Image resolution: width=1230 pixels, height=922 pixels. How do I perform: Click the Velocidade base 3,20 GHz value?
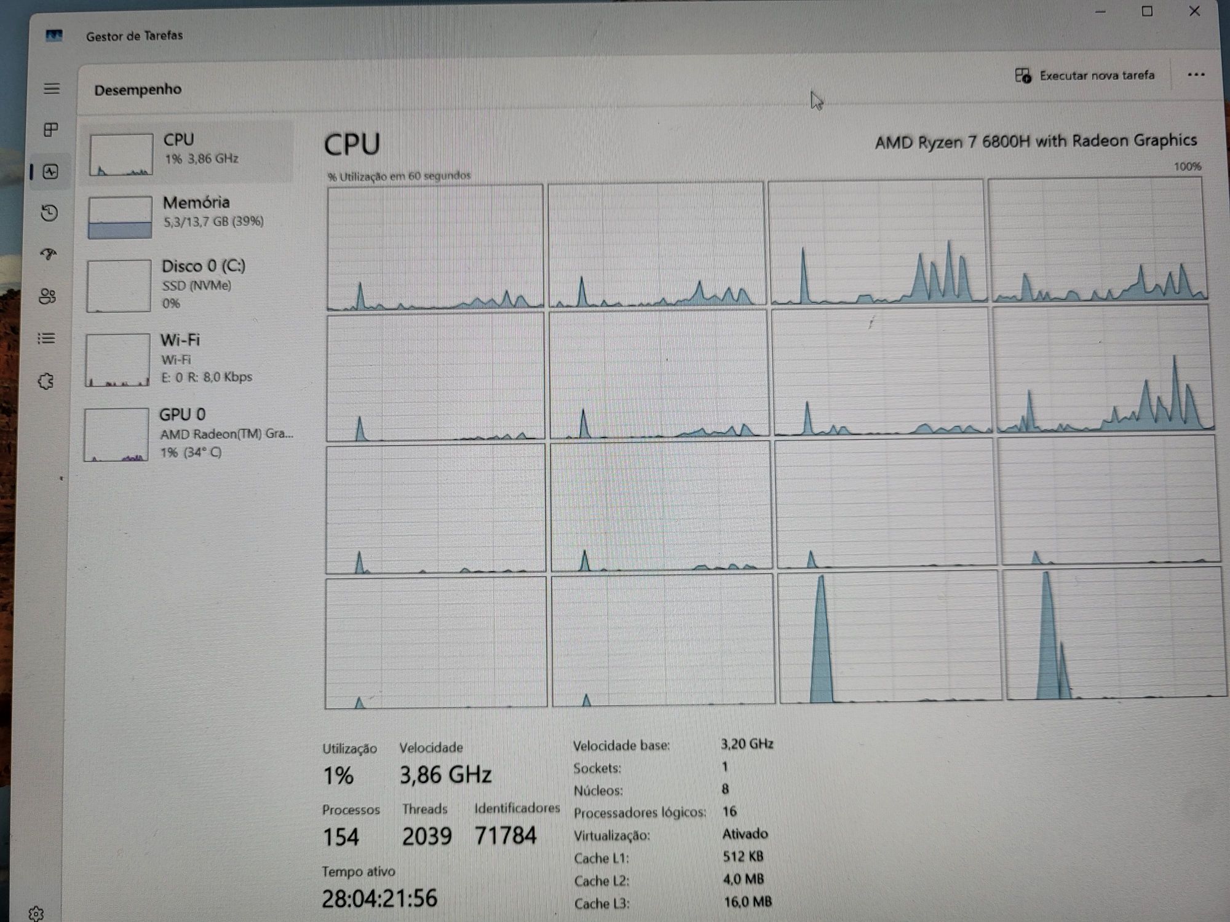coord(747,744)
